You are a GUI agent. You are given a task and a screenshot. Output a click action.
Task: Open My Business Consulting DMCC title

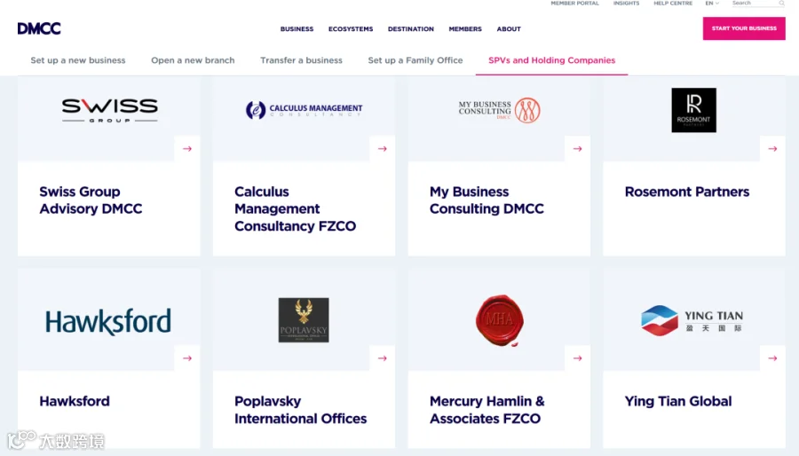click(487, 200)
